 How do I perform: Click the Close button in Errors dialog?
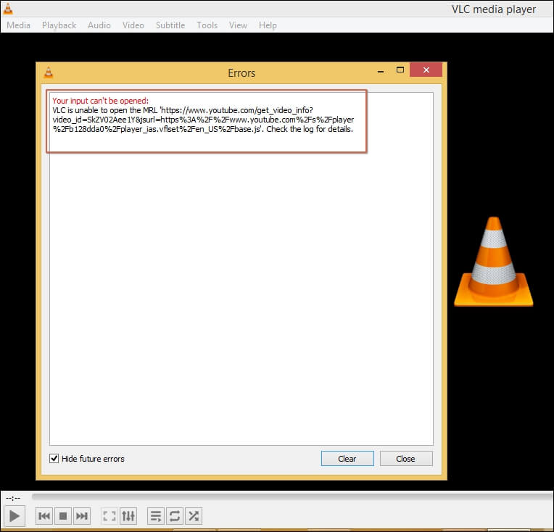(406, 459)
